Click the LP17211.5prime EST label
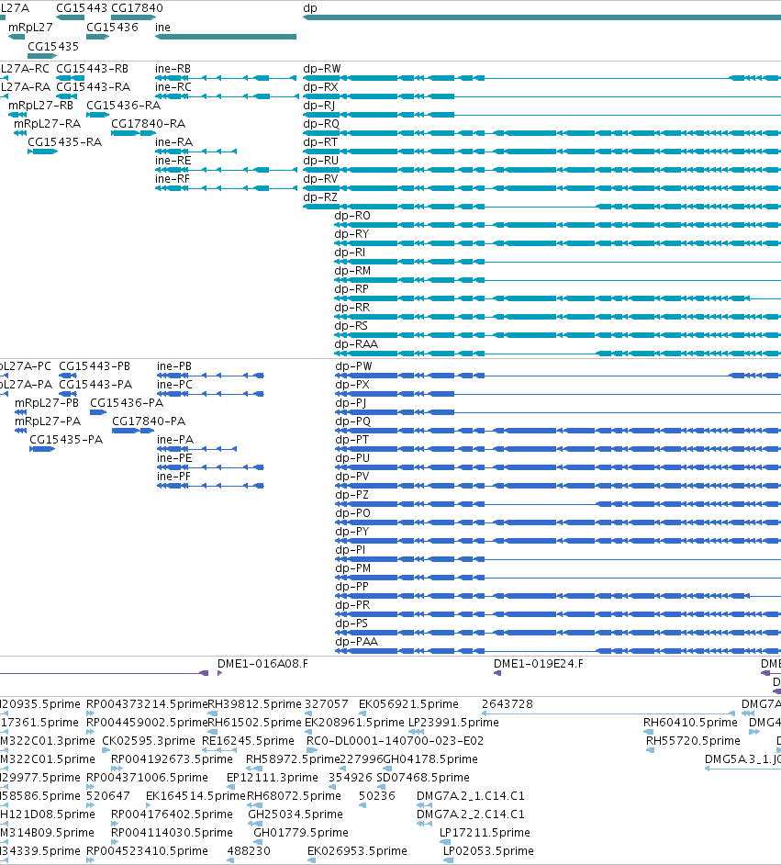This screenshot has height=865, width=781. (485, 833)
